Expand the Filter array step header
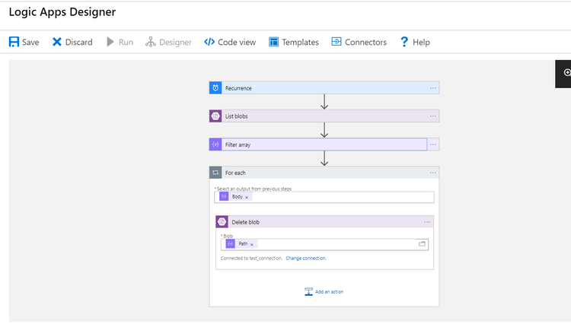The image size is (571, 330). pos(320,144)
